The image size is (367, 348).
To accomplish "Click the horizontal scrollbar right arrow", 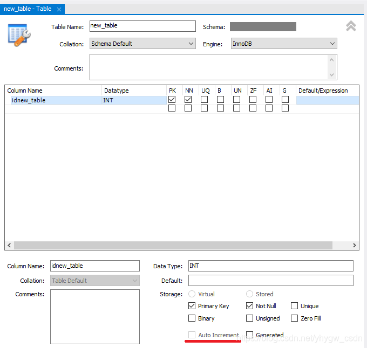I will pos(355,245).
